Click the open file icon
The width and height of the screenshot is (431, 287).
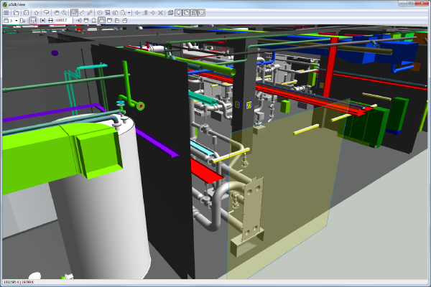[16, 13]
